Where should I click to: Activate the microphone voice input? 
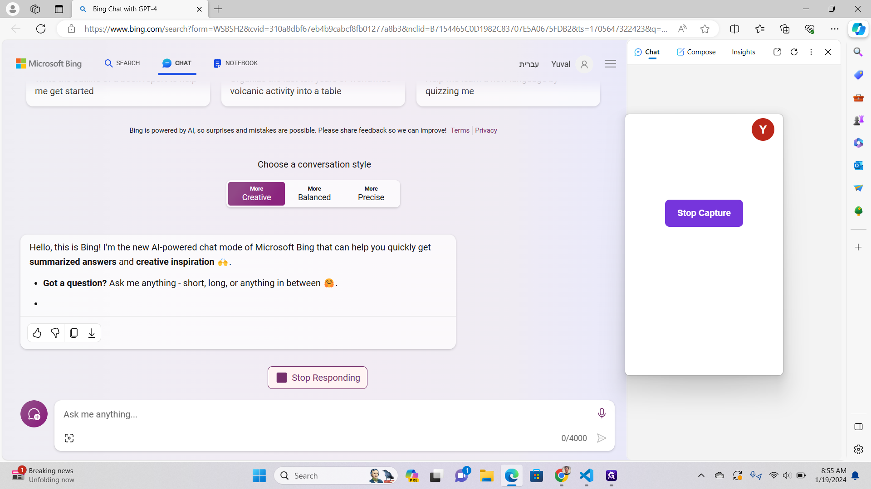click(602, 413)
